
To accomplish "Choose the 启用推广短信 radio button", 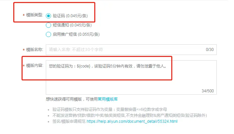I will pyautogui.click(x=48, y=34).
